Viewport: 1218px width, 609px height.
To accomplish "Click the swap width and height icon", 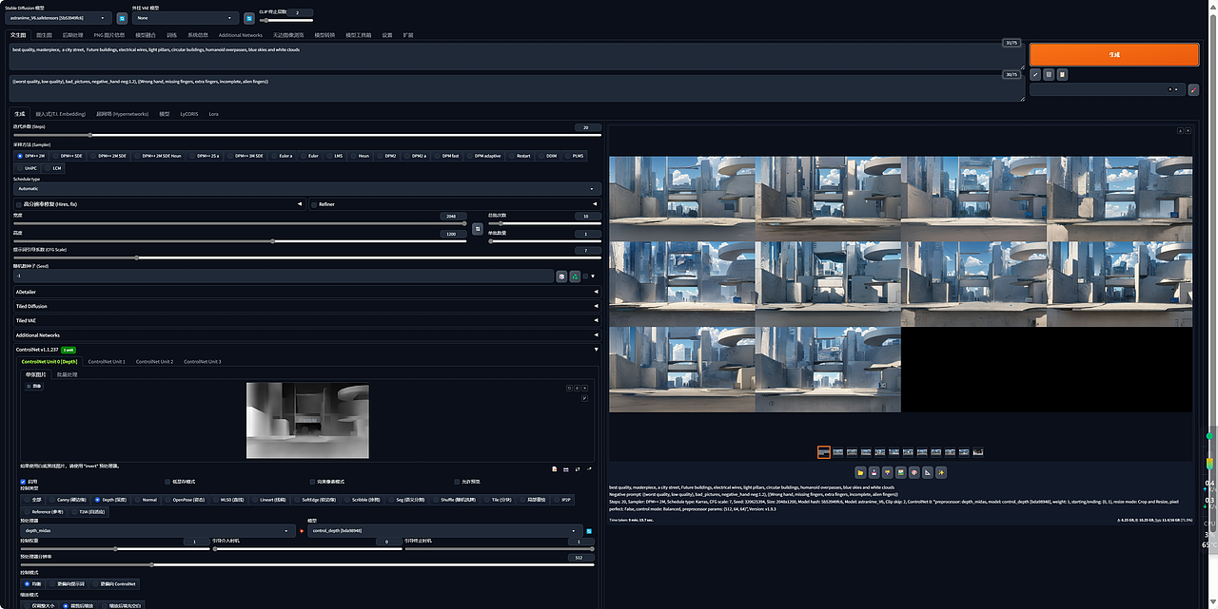I will point(477,229).
